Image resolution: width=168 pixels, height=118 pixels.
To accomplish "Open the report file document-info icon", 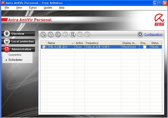I will [73, 34].
